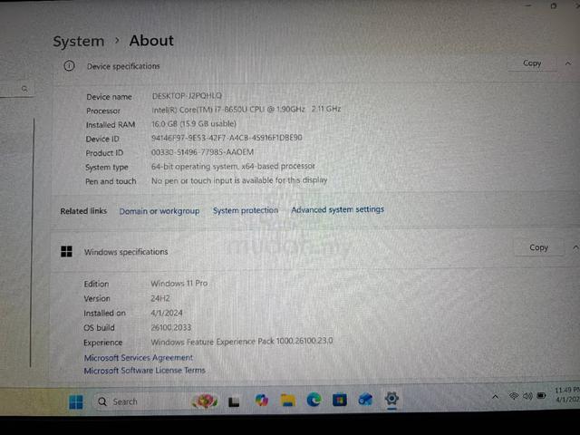Open the clock and date flyout
The width and height of the screenshot is (580, 435).
566,395
